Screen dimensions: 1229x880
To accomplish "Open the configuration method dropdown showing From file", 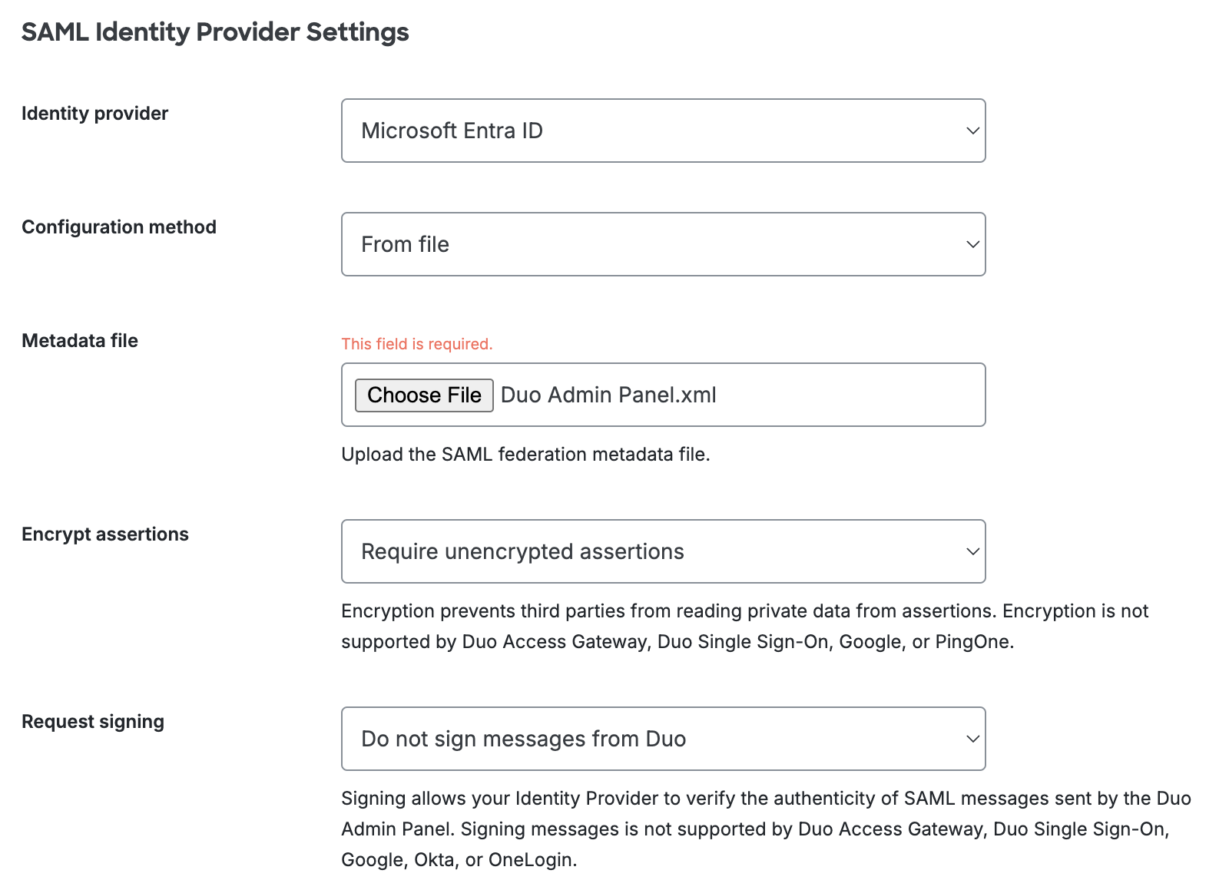I will pos(663,244).
